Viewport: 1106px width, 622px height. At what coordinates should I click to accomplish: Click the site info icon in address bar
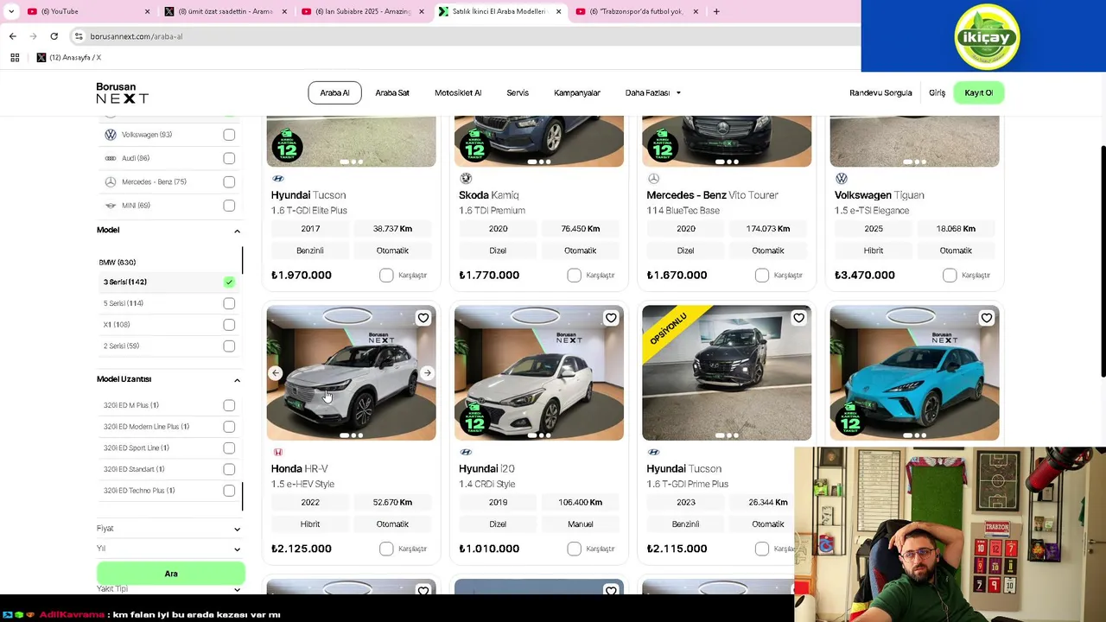pyautogui.click(x=78, y=36)
